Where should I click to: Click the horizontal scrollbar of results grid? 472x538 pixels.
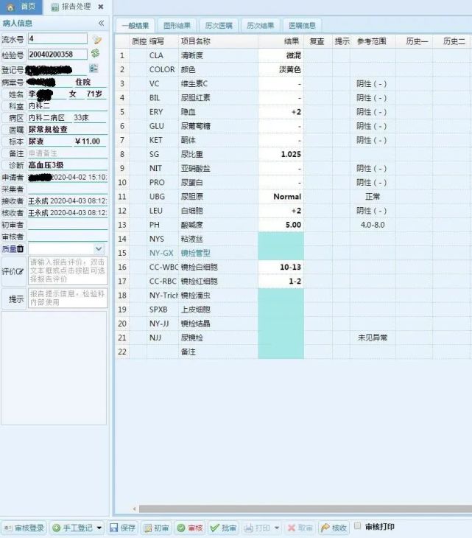click(305, 509)
